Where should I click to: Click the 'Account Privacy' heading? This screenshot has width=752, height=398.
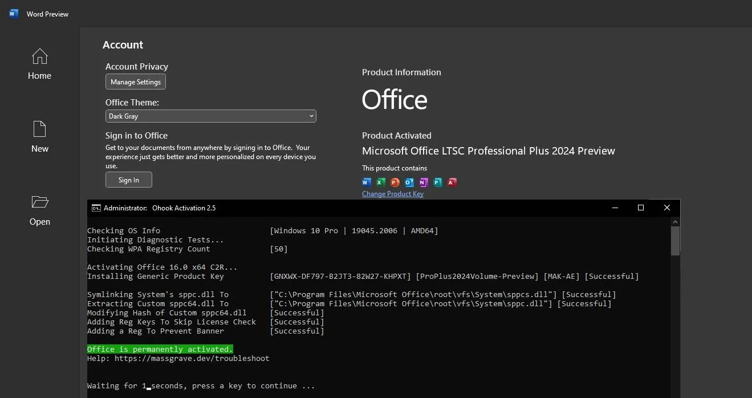[x=137, y=67]
